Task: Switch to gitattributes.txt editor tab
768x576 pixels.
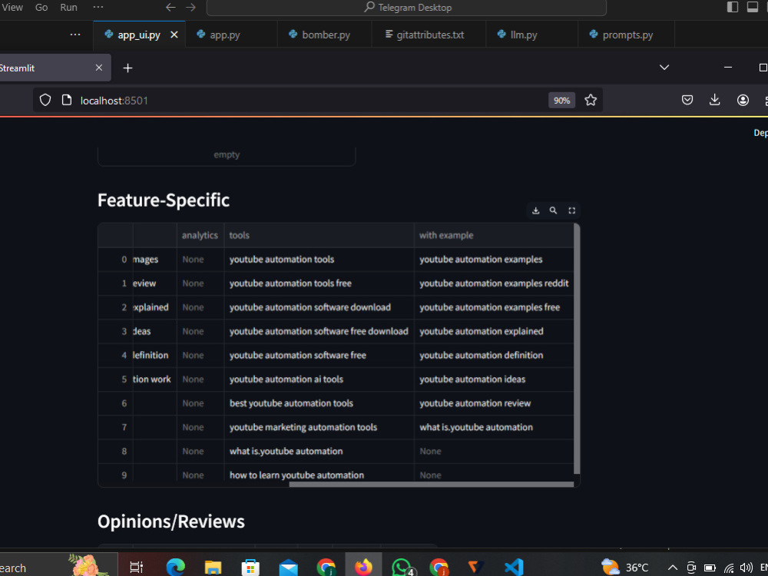Action: click(x=430, y=35)
